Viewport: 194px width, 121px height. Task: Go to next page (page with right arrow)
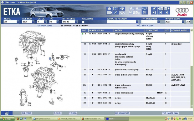167,8
